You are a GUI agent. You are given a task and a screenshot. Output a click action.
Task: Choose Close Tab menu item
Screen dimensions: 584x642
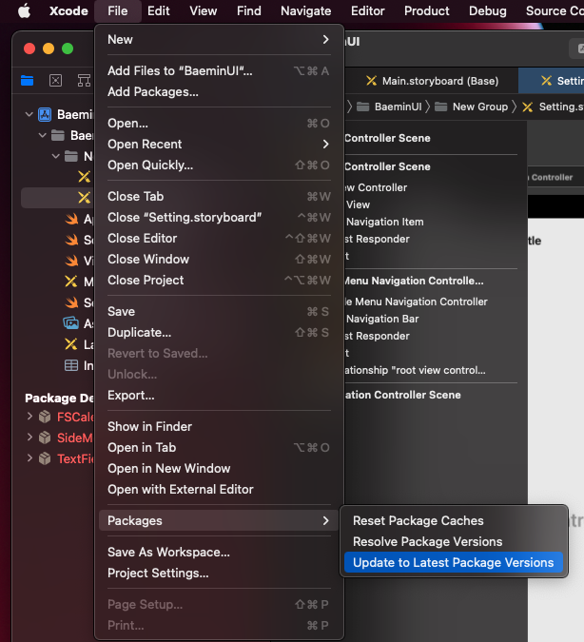219,197
